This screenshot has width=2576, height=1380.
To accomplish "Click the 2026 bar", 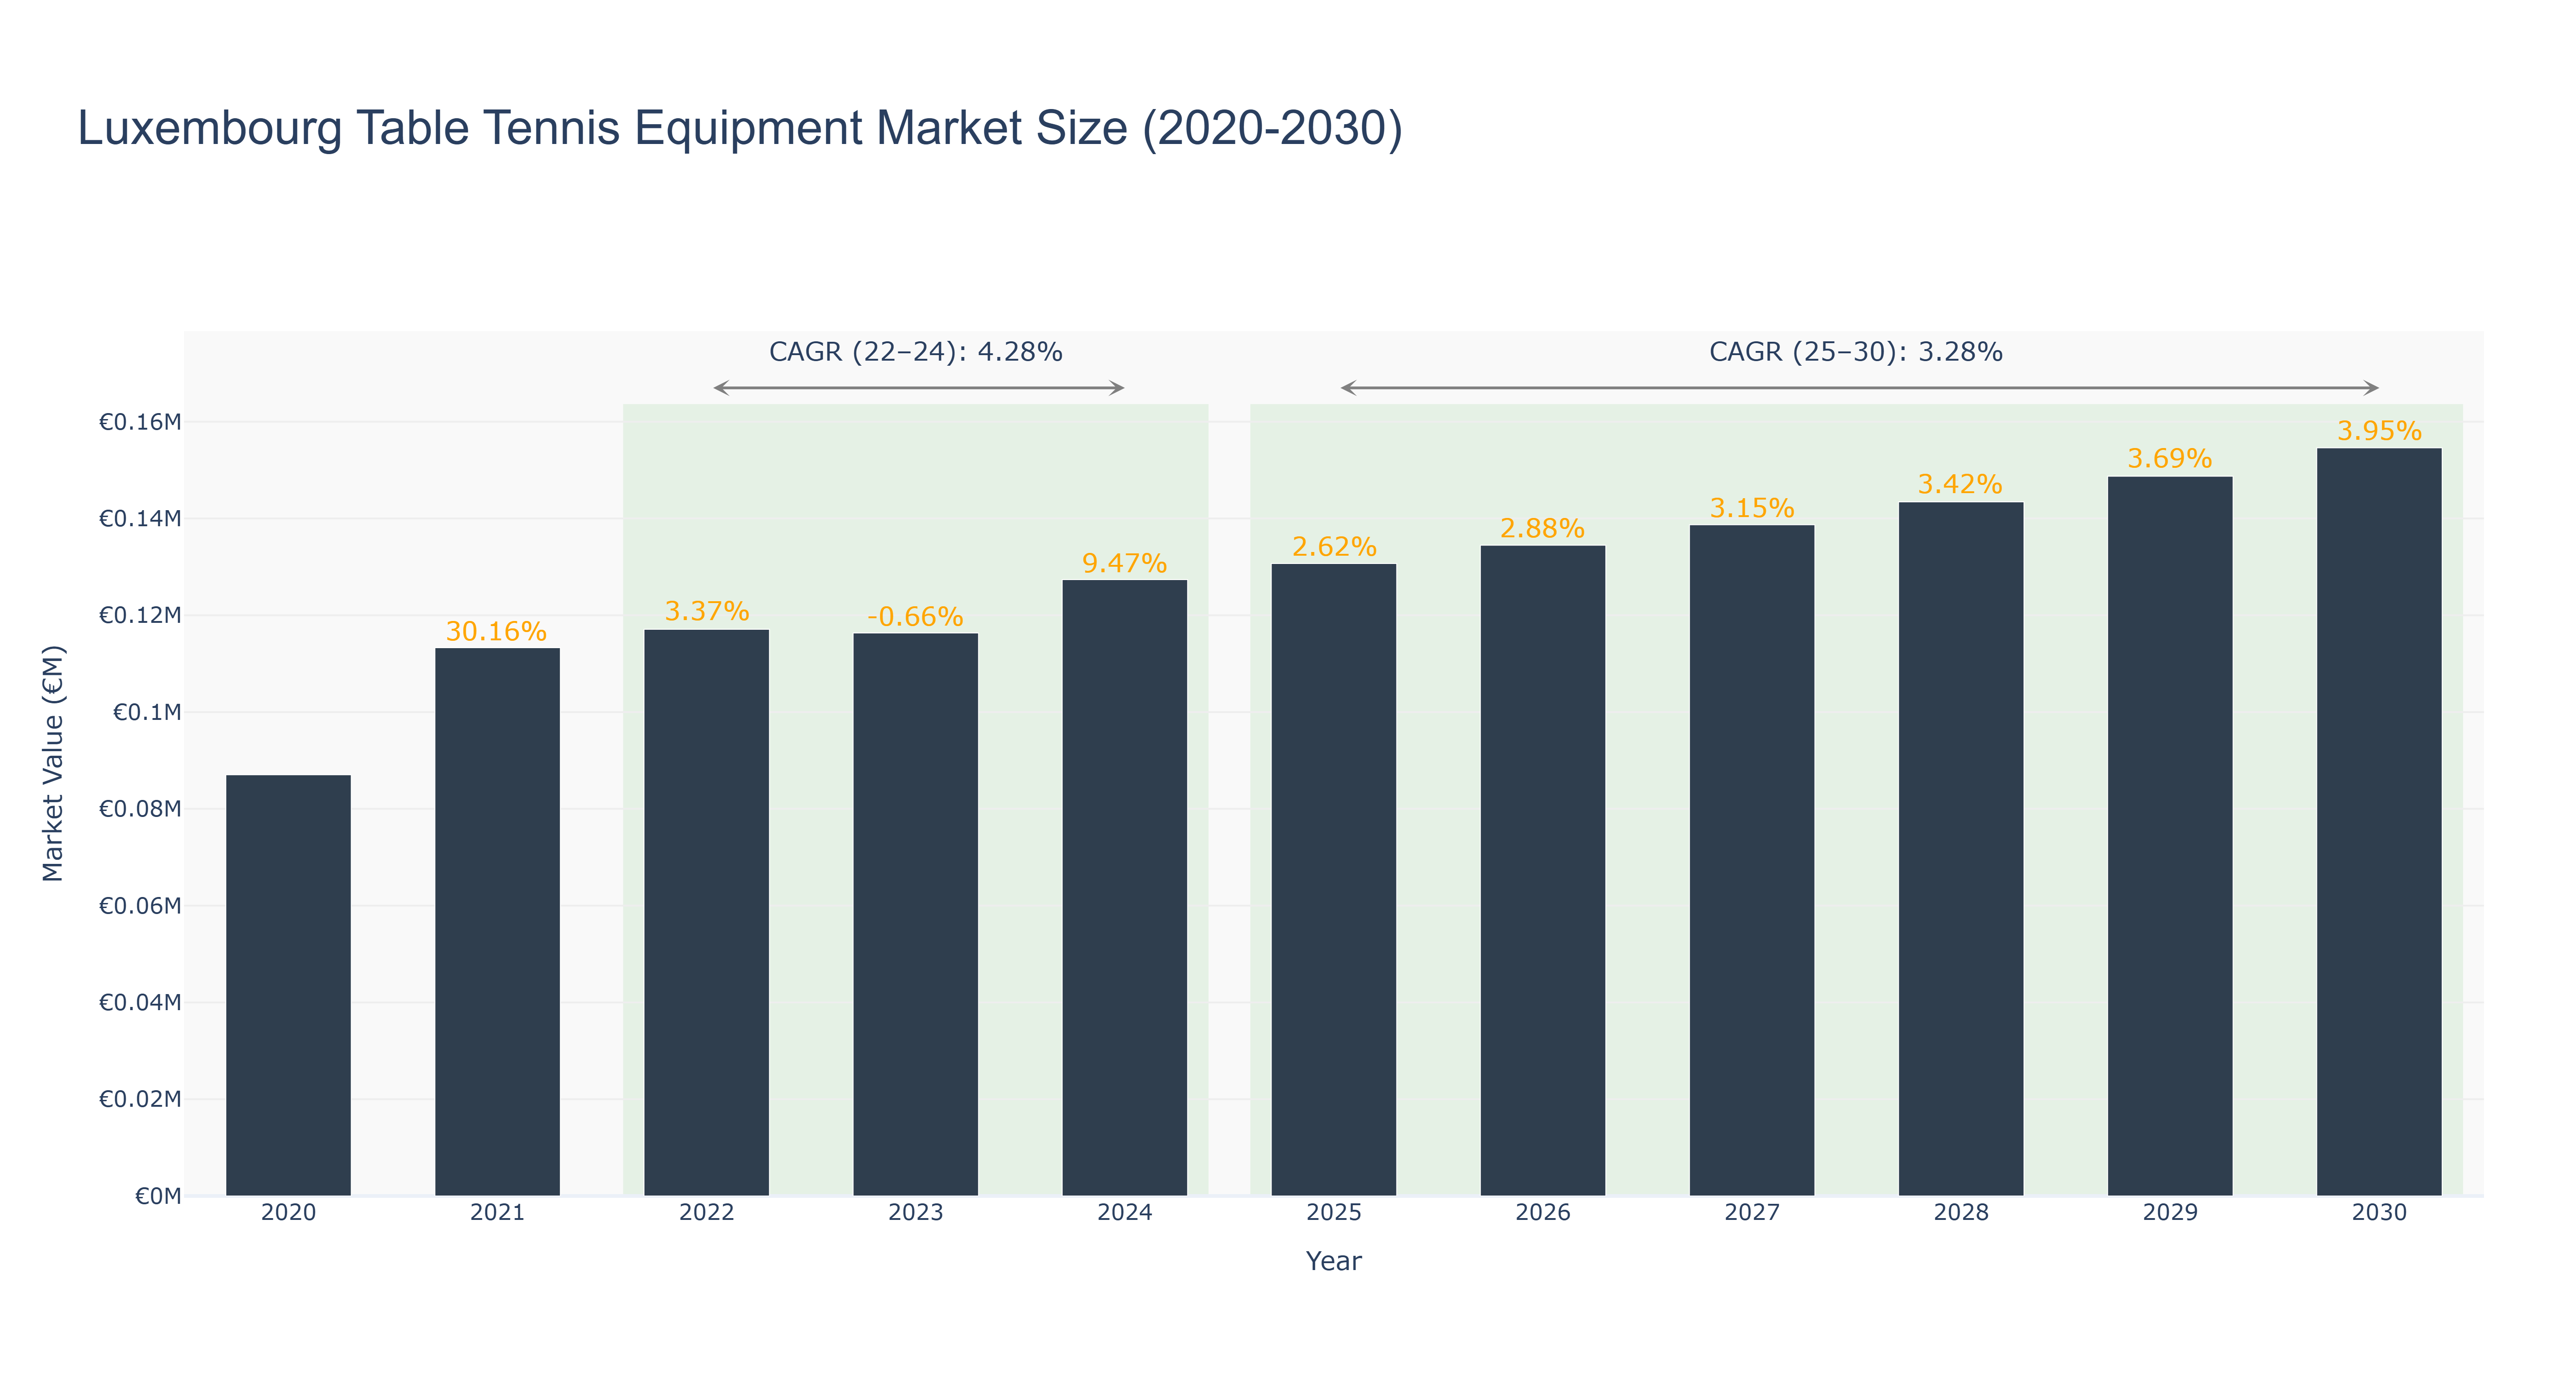I will coord(1542,871).
